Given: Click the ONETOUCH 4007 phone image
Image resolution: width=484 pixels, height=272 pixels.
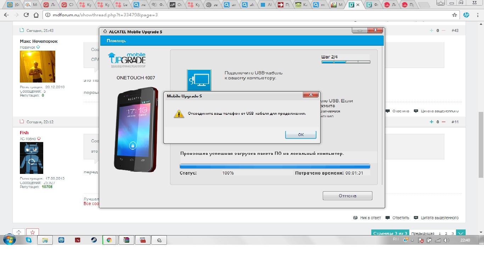Looking at the screenshot, I should pyautogui.click(x=136, y=129).
